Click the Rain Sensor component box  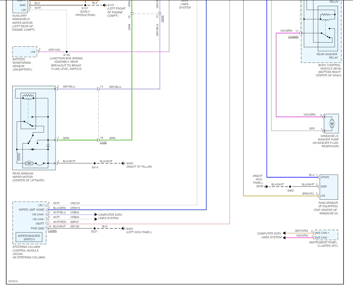329,187
